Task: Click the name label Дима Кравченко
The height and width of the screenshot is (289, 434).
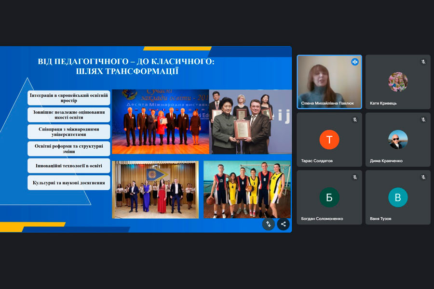Action: 386,161
